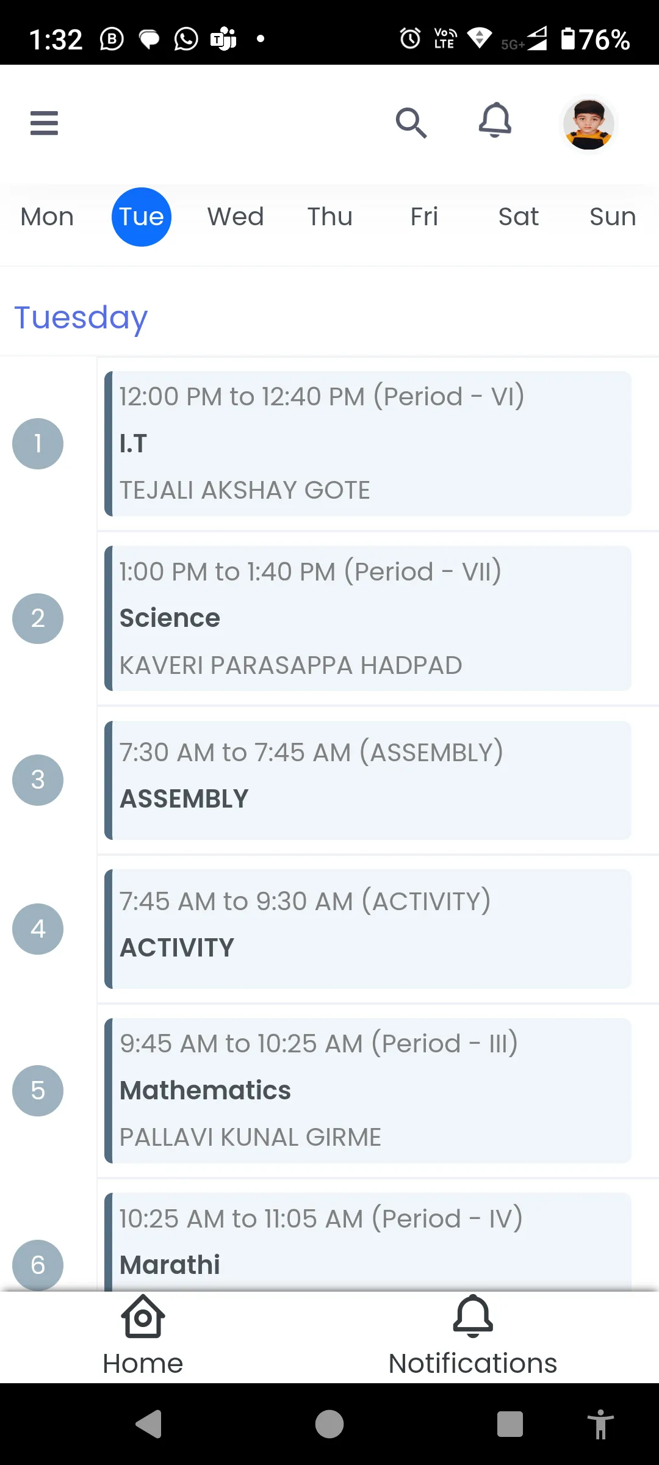Tap the search magnifier icon
659x1465 pixels.
pos(411,123)
